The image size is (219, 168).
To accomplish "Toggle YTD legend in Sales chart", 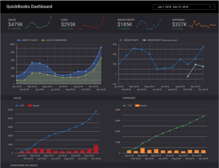I will click(x=19, y=106).
